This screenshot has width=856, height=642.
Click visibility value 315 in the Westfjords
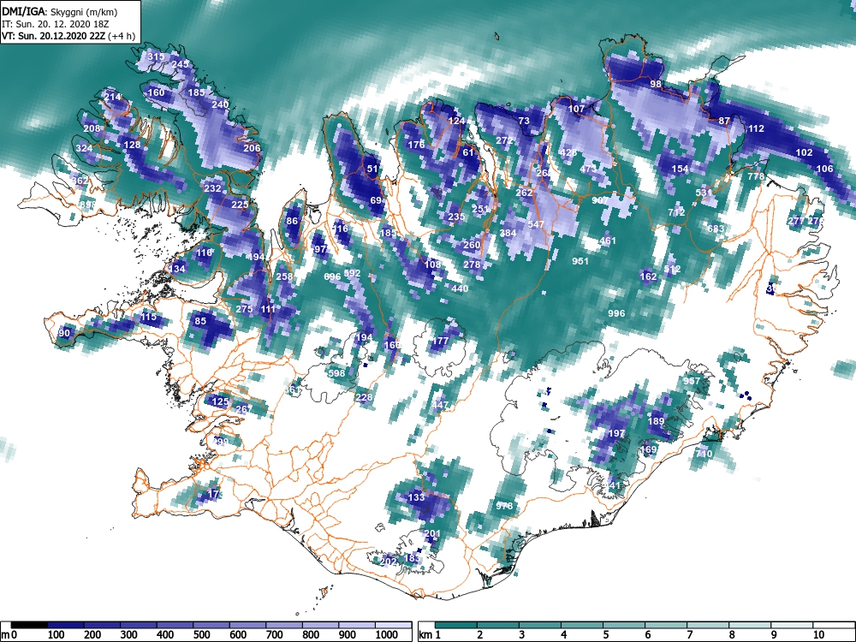point(156,56)
